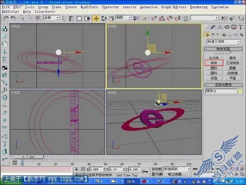Click the 球体 sphere button
The width and height of the screenshot is (246, 185).
(214, 63)
